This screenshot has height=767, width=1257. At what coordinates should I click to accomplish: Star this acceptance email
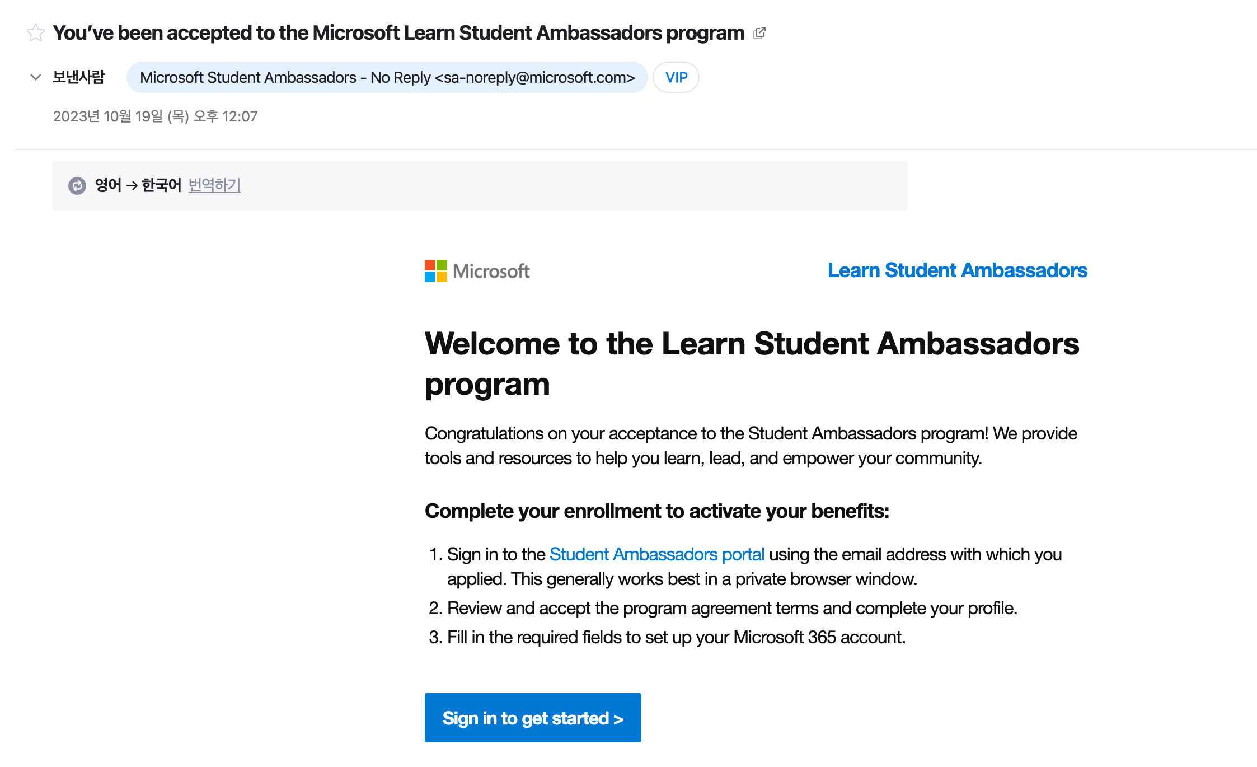click(x=35, y=33)
